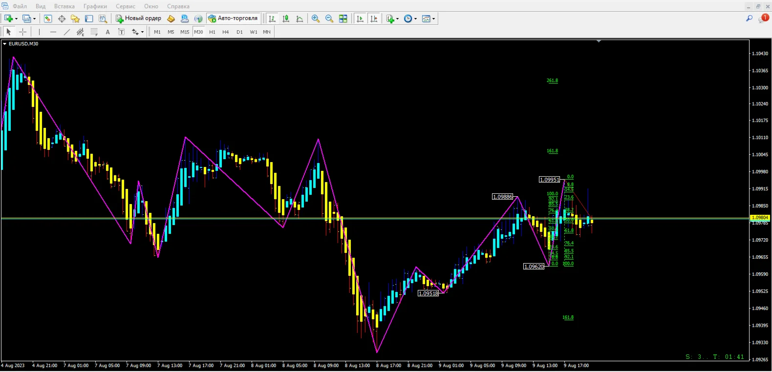Switch timeframe to H1
Image resolution: width=772 pixels, height=372 pixels.
click(x=212, y=32)
